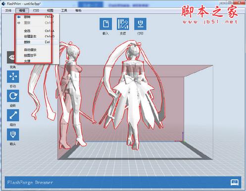Open the Tools (工具) menu
The height and width of the screenshot is (191, 246).
[64, 10]
